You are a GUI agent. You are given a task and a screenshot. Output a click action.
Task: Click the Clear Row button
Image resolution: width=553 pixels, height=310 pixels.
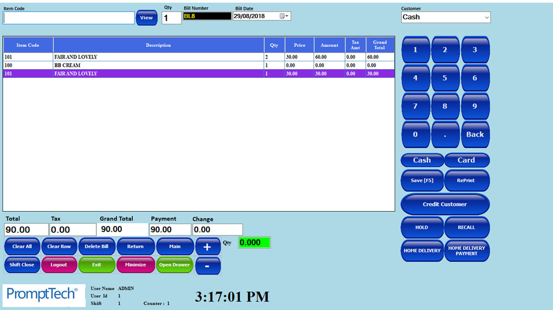tap(59, 246)
